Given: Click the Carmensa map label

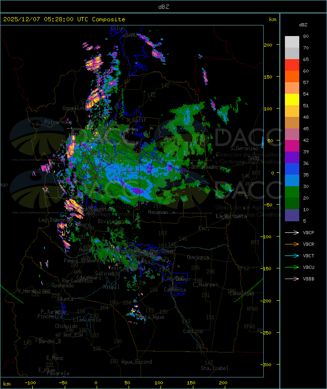Looking at the screenshot, I should coord(175,290).
